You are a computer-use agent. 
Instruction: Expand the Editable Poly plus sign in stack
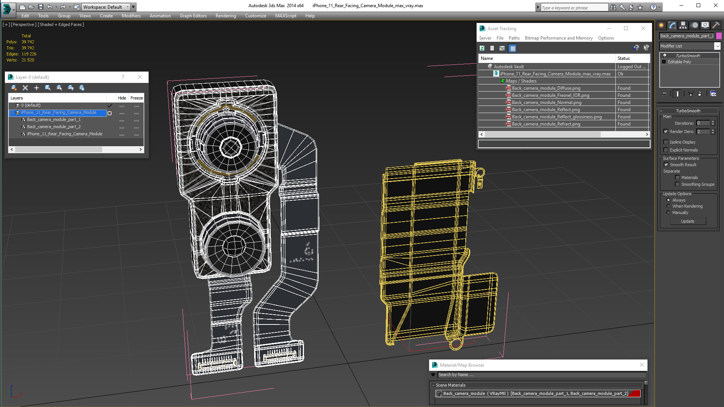click(x=664, y=62)
